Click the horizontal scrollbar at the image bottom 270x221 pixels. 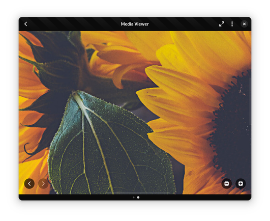[x=138, y=193]
